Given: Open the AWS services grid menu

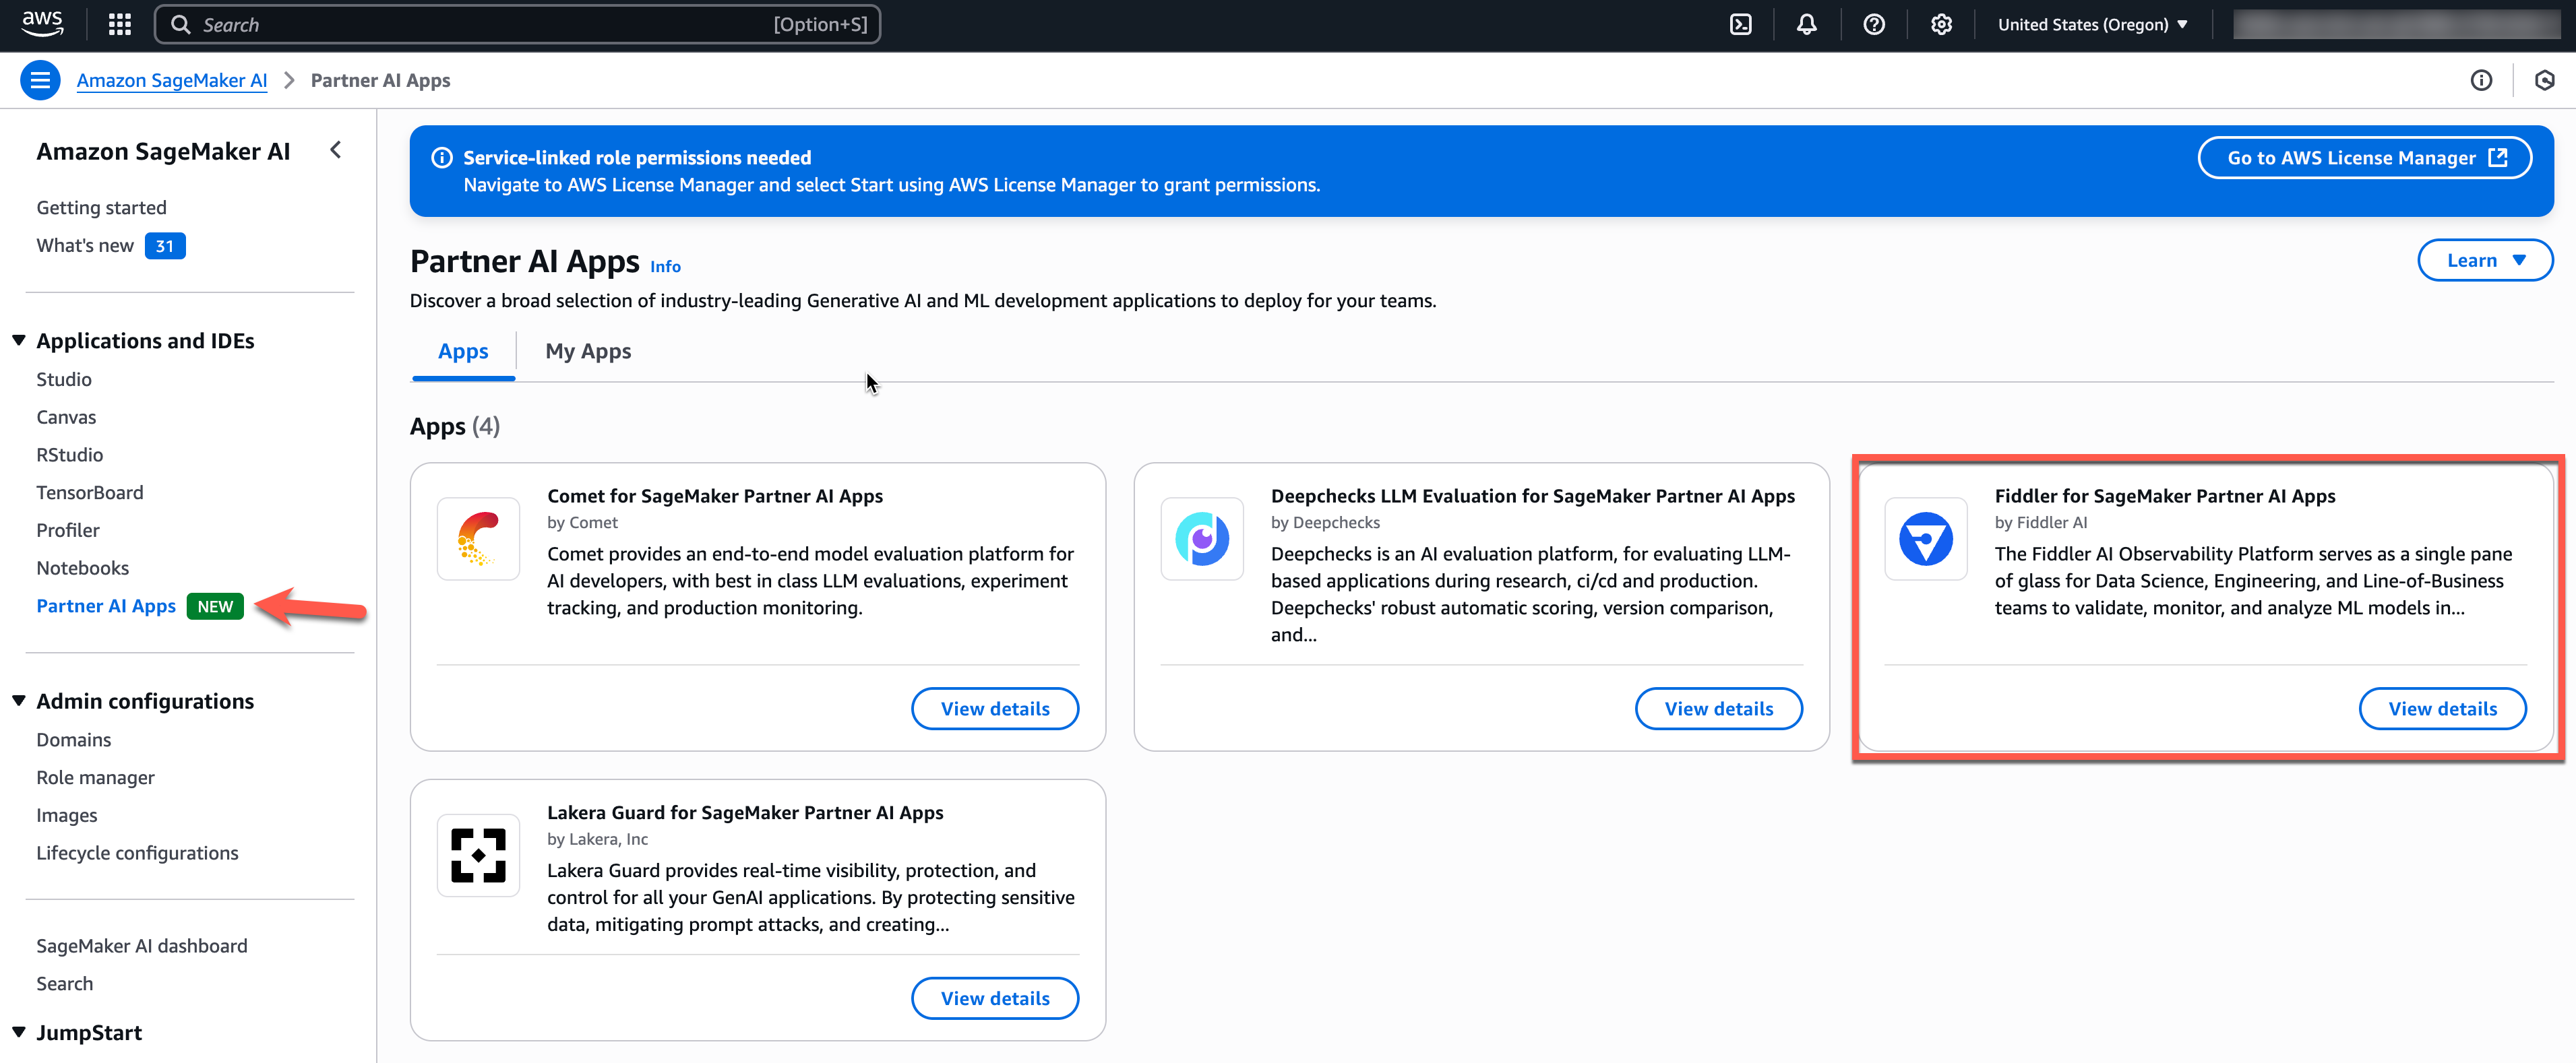Looking at the screenshot, I should [x=118, y=24].
